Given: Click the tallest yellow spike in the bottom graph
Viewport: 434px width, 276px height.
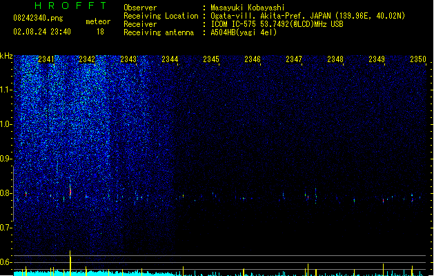Looking at the screenshot, I should click(x=70, y=263).
